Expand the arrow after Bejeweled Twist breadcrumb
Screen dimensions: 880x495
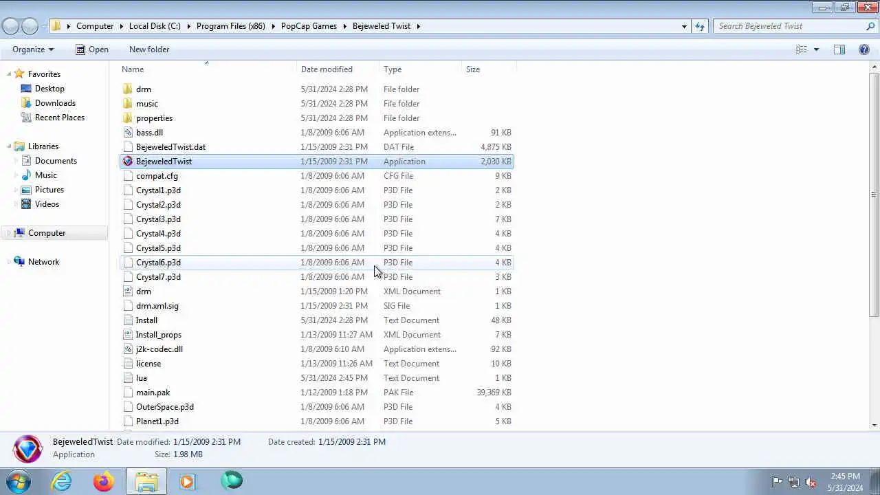pyautogui.click(x=418, y=26)
